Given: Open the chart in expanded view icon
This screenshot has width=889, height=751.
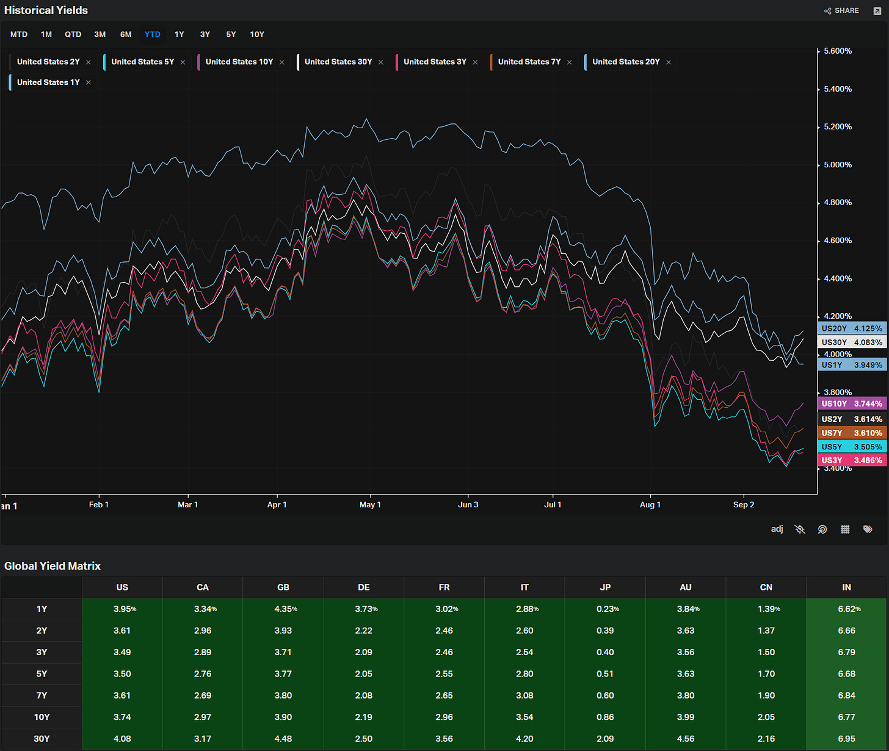Looking at the screenshot, I should (x=877, y=11).
